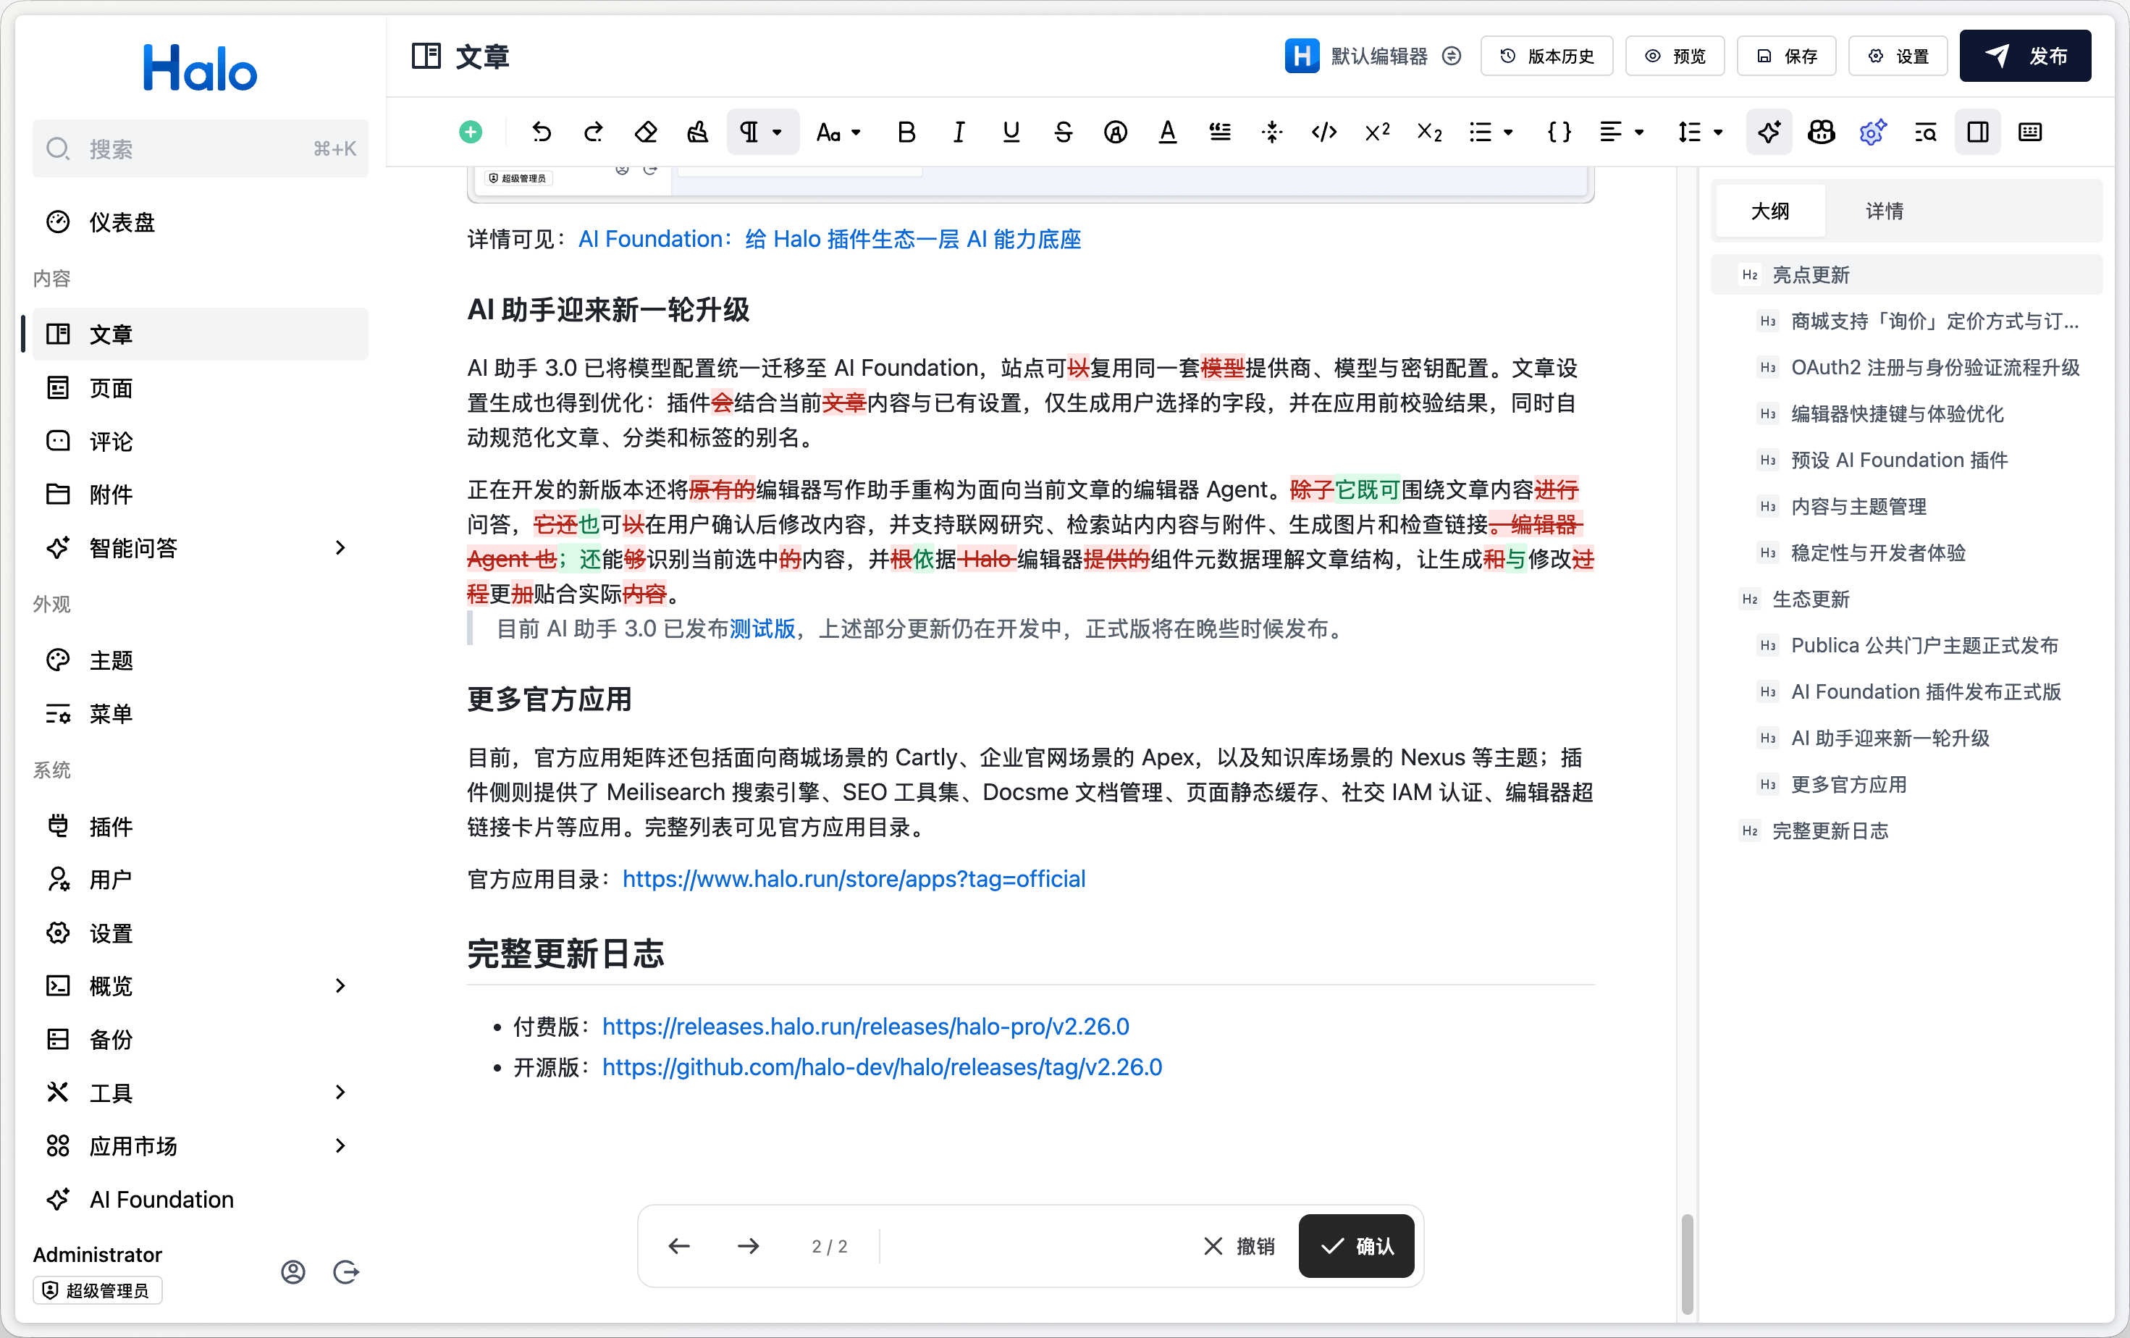Open the Plugins menu item
2130x1338 pixels.
[x=201, y=827]
